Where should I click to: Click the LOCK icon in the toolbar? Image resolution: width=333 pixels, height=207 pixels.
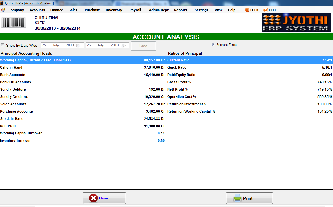click(x=247, y=10)
